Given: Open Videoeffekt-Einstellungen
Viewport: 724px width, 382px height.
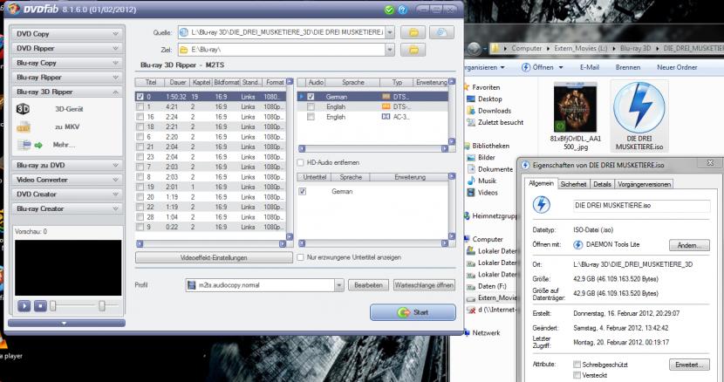Looking at the screenshot, I should [214, 257].
